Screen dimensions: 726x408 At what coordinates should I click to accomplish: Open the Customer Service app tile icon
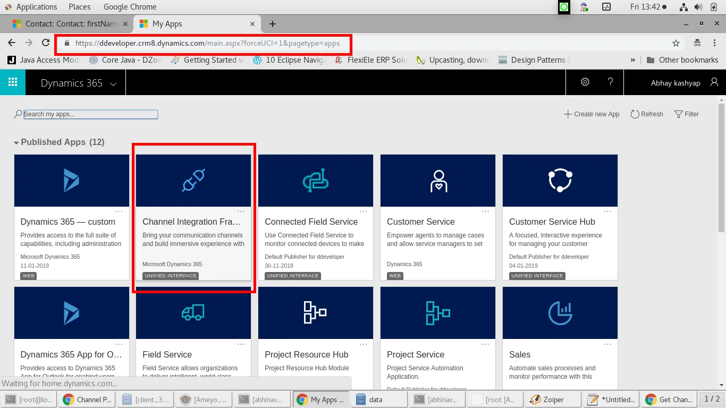pos(438,181)
